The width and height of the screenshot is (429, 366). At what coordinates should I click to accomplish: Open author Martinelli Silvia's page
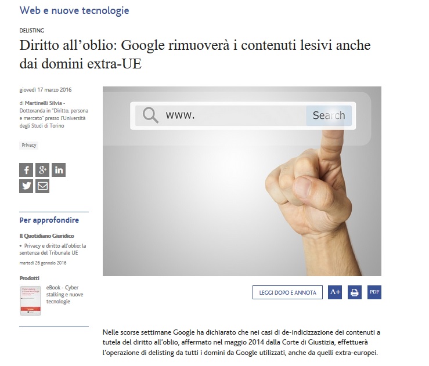(x=43, y=103)
